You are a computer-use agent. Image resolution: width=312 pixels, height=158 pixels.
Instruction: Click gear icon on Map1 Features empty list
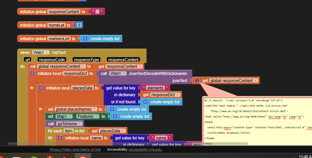coord(115,116)
